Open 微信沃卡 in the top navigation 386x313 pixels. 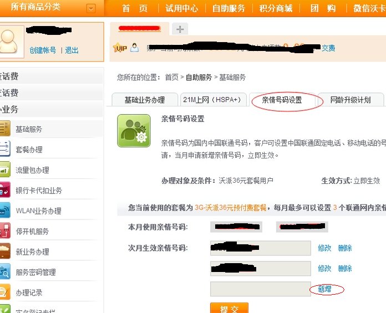click(x=369, y=8)
